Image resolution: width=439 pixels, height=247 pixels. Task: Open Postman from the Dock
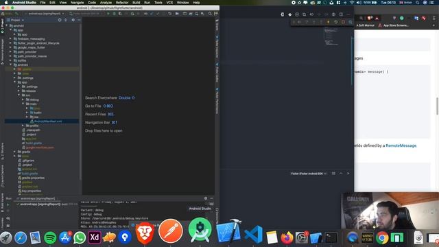pyautogui.click(x=171, y=231)
